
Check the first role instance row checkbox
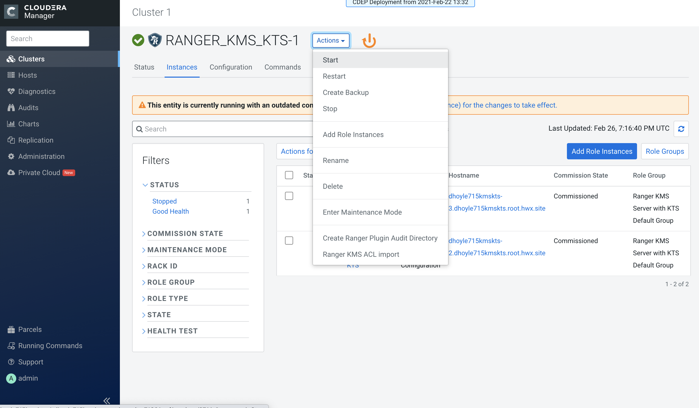(289, 196)
